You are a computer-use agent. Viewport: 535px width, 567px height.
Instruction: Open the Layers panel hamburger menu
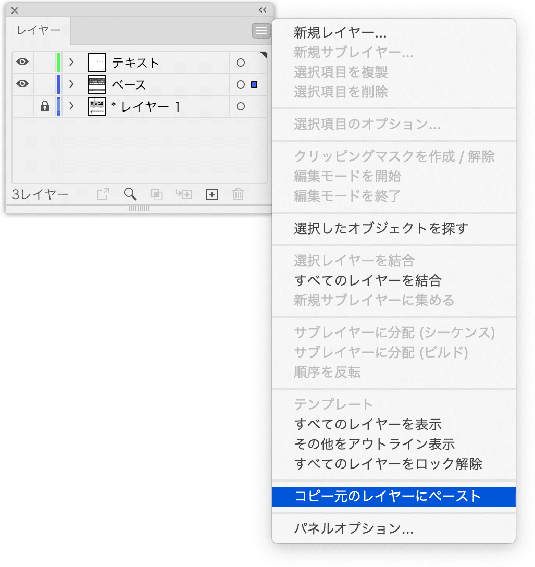coord(262,31)
